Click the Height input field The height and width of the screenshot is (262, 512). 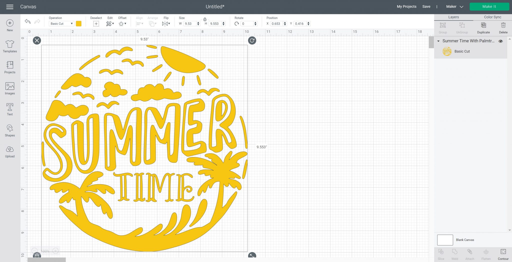(x=215, y=24)
